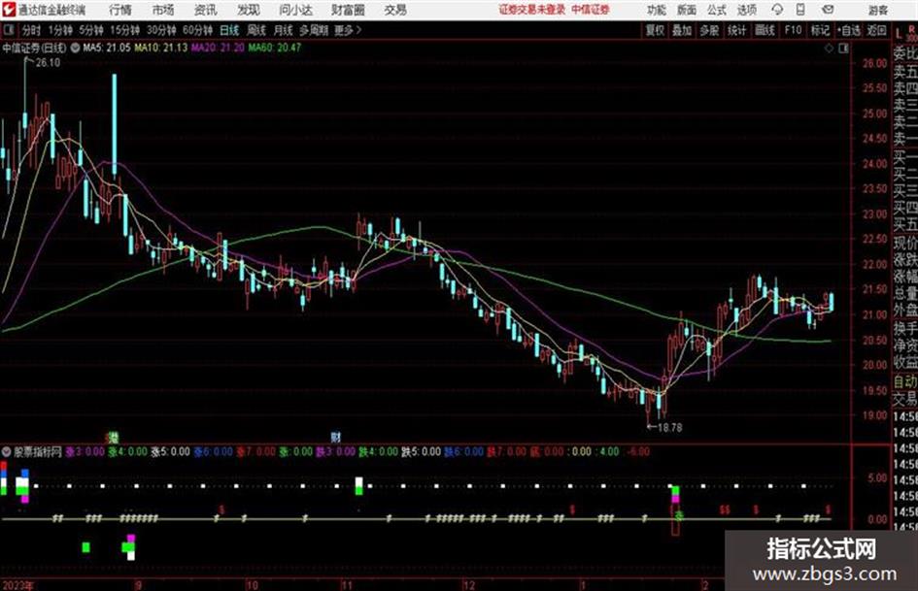The height and width of the screenshot is (591, 918).
Task: Click the MA20: 21.20 value label
Action: [218, 48]
